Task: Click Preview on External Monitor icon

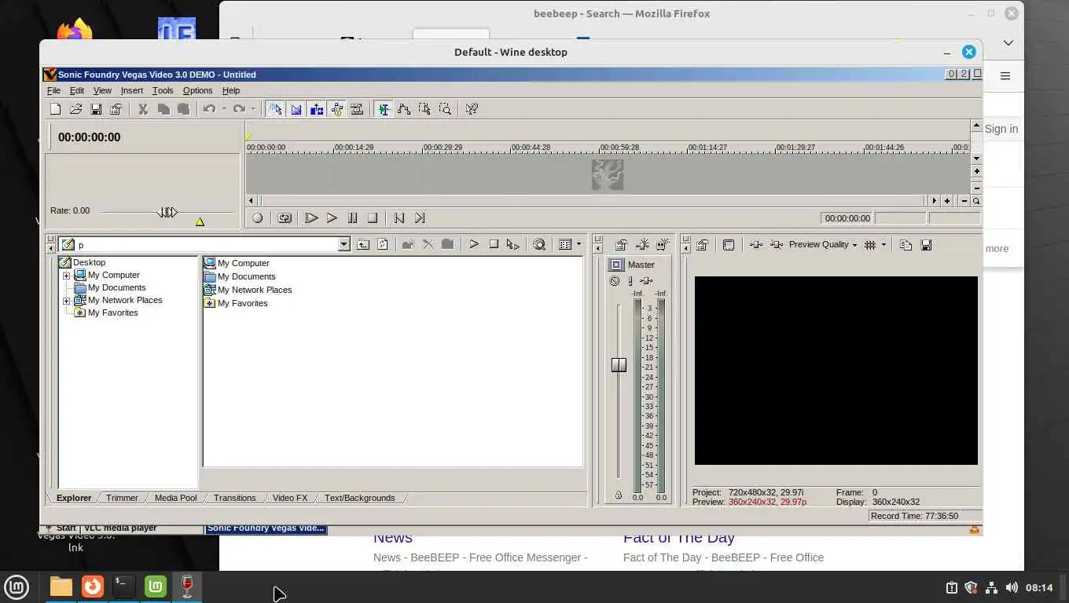Action: click(x=729, y=245)
